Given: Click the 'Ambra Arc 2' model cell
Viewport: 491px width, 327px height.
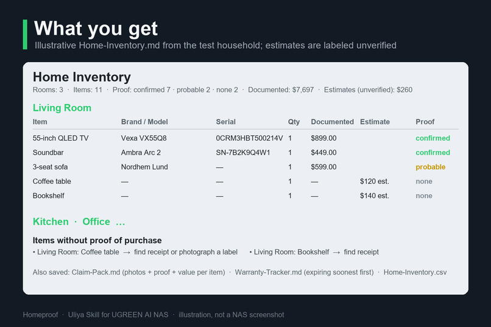Looking at the screenshot, I should pos(141,152).
